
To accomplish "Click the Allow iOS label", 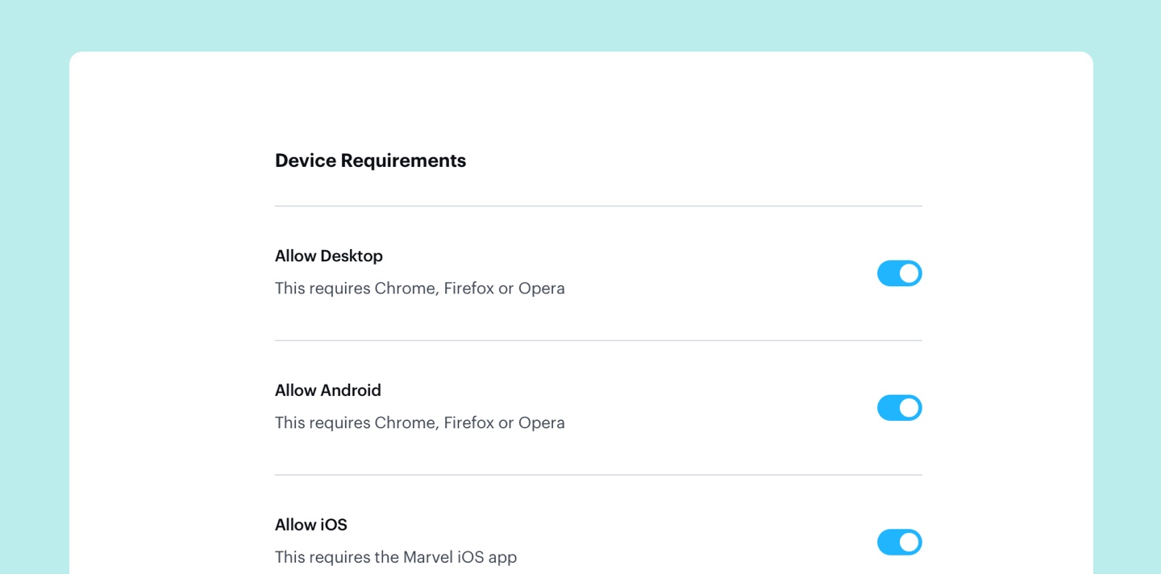I will (311, 525).
